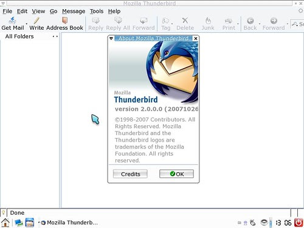Image resolution: width=304 pixels, height=228 pixels.
Task: Adjust the tray volume level bar
Action: coord(271,223)
